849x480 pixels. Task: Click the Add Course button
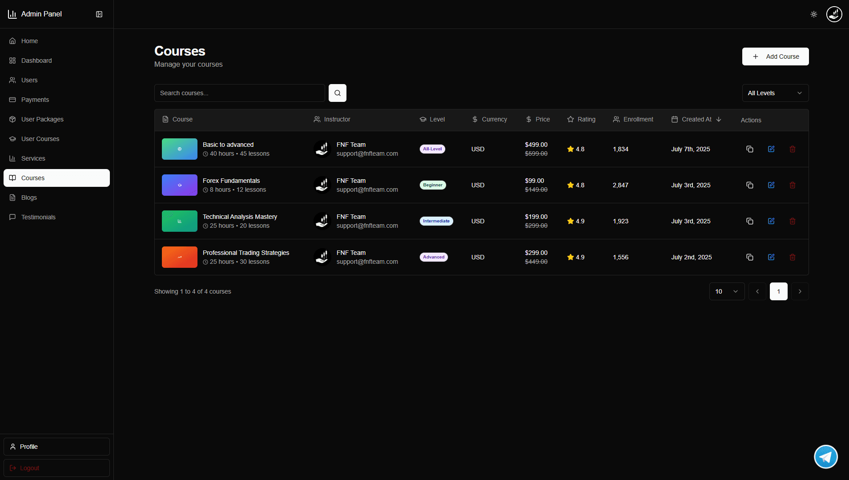click(x=775, y=56)
